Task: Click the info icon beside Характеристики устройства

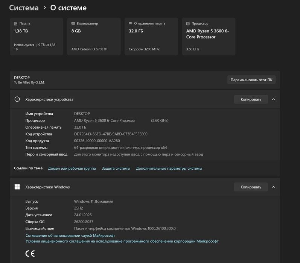Action: 17,99
